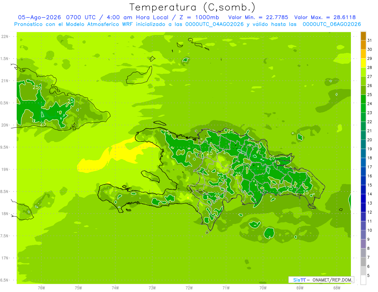Click the green legend swatch between 24 and 25
Screen dimensions: 378x292
click(x=363, y=99)
